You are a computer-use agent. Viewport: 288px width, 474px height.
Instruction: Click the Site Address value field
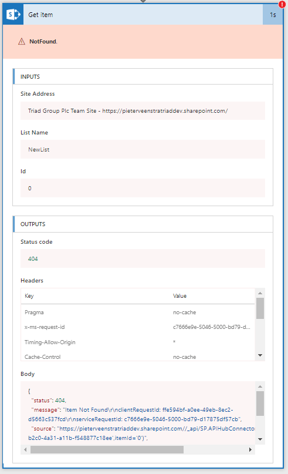tap(143, 110)
